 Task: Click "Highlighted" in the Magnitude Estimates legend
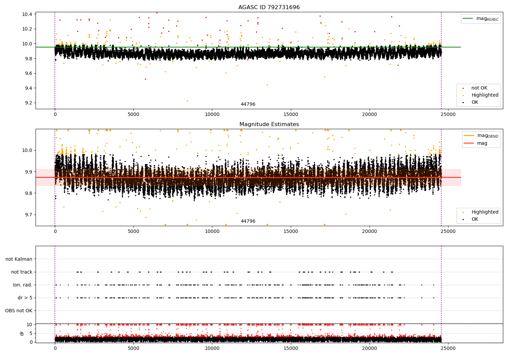coord(485,212)
